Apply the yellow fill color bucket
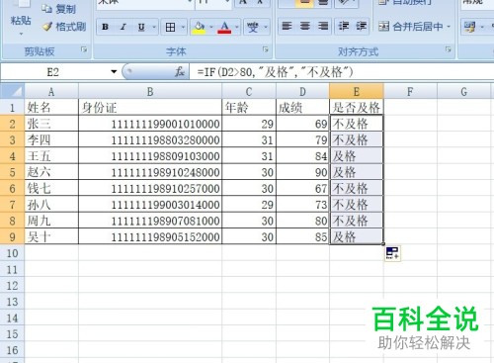 (199, 27)
